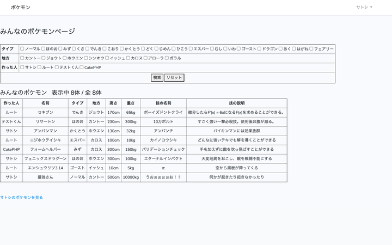
Task: Enable the ゴースト type filter
Action: 239,49
